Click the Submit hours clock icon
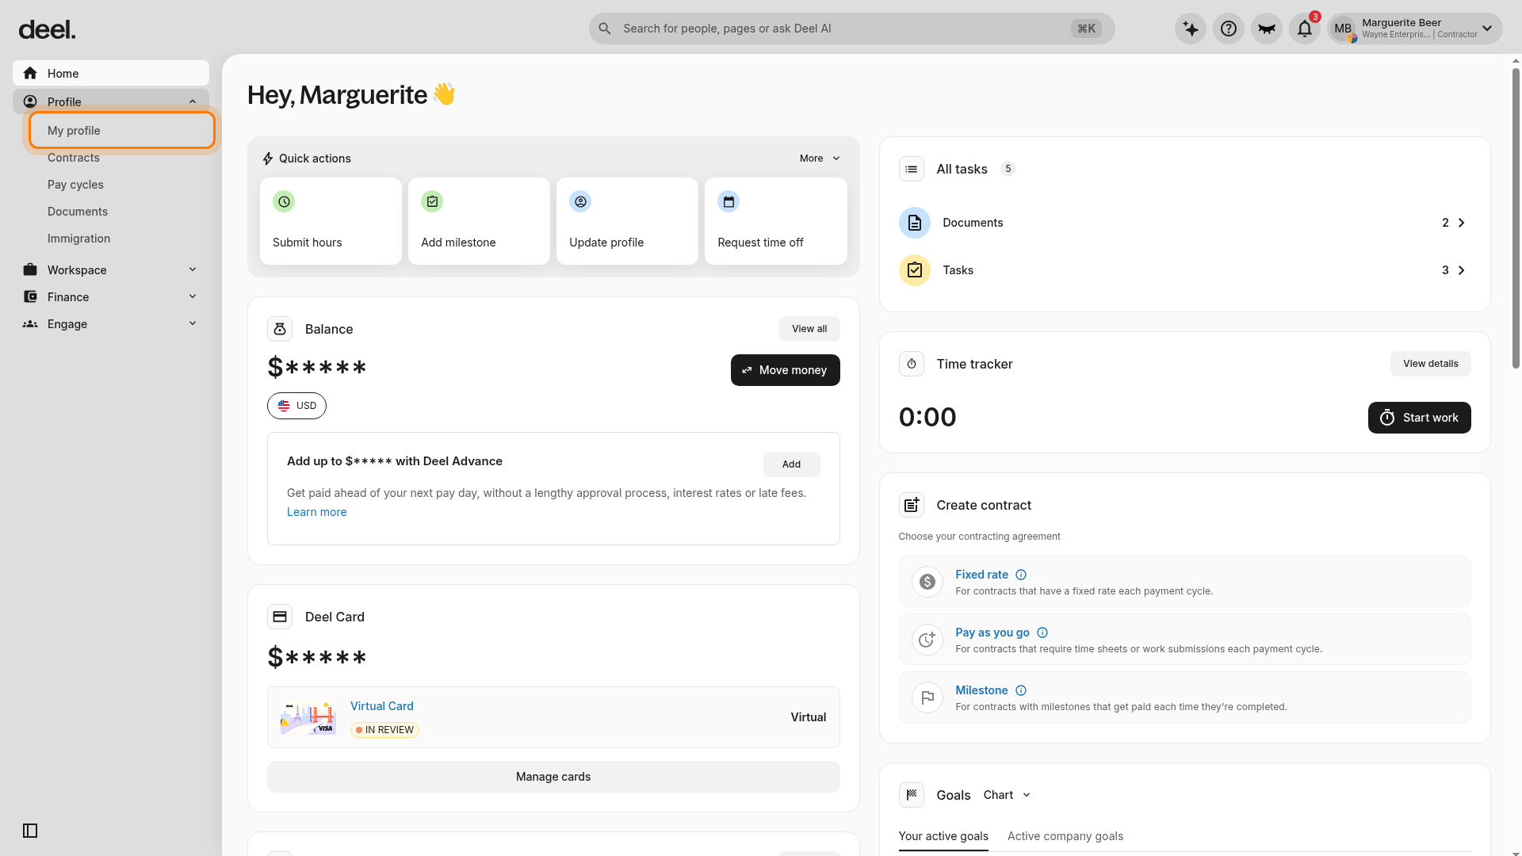 (x=284, y=201)
